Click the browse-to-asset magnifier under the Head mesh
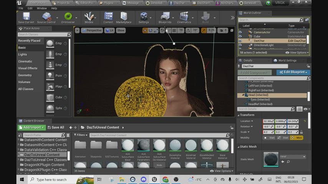This screenshot has height=184, width=328. click(288, 162)
